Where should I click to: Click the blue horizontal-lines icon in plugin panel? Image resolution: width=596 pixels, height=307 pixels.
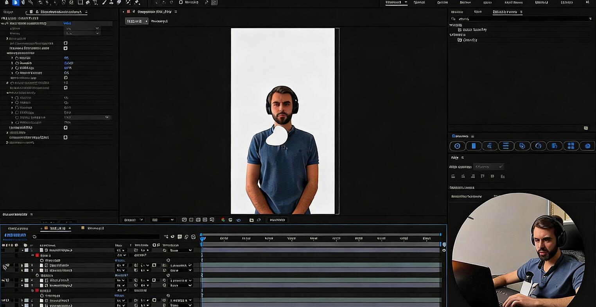[x=506, y=146]
